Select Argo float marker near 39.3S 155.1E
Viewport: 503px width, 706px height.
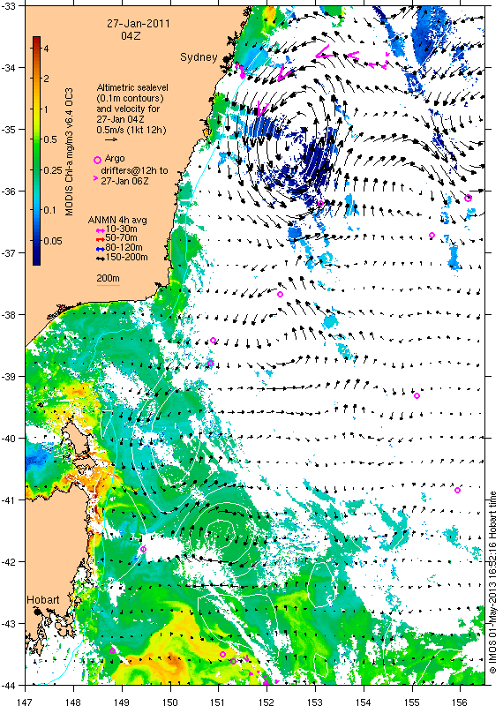(x=417, y=395)
